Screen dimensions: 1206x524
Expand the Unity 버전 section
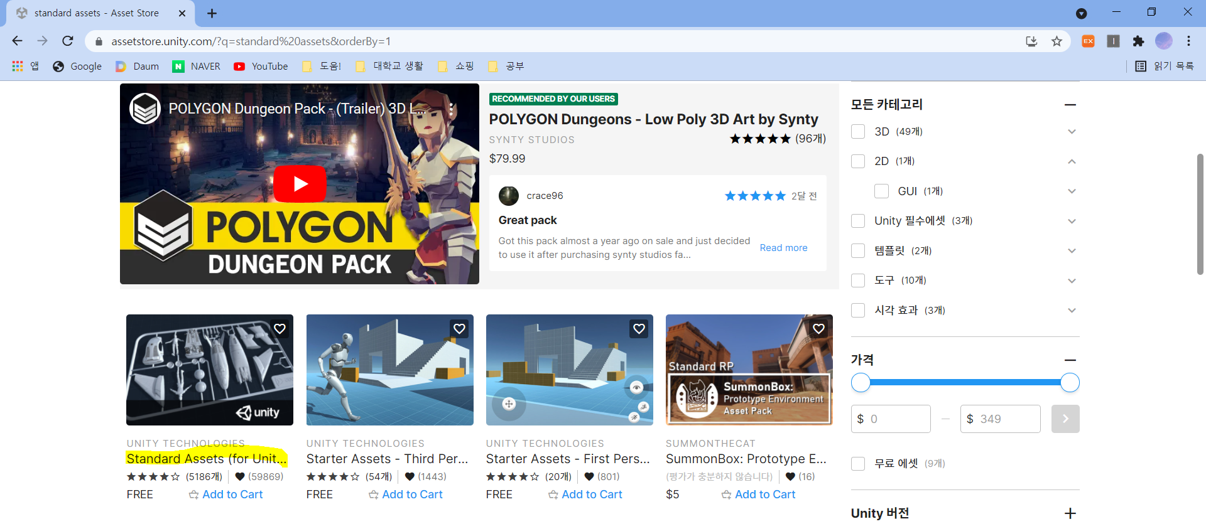pos(1070,513)
